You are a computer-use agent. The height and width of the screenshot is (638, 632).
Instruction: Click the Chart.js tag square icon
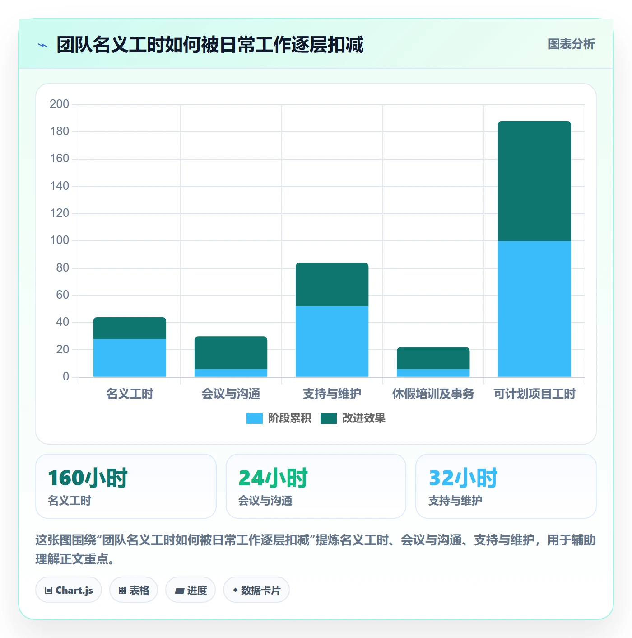coord(49,591)
